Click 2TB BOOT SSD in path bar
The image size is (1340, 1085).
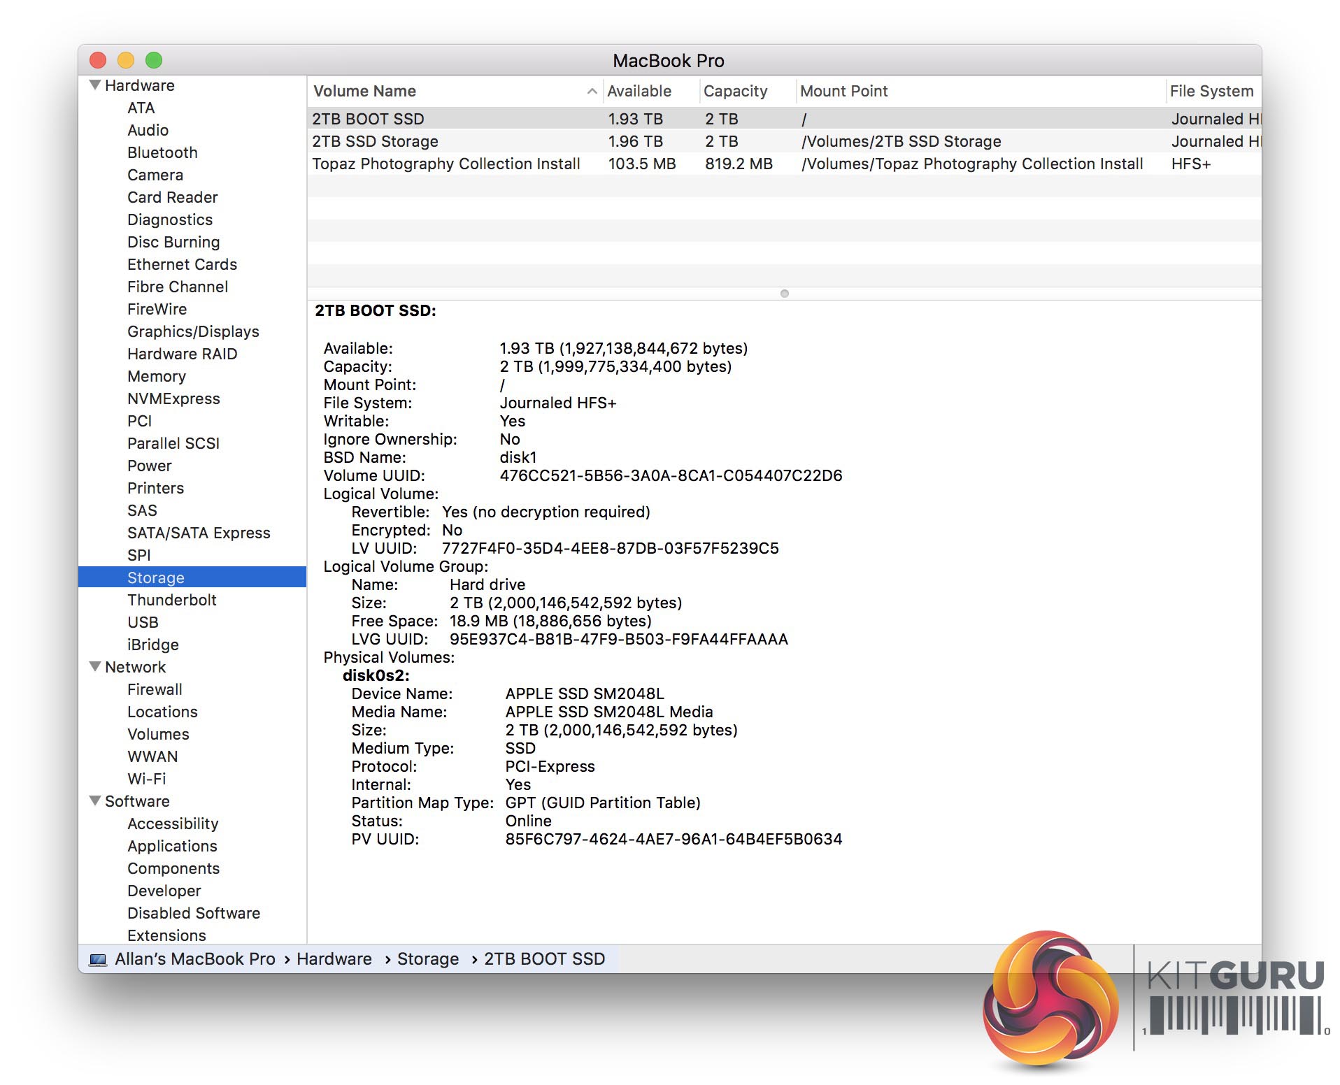tap(545, 959)
